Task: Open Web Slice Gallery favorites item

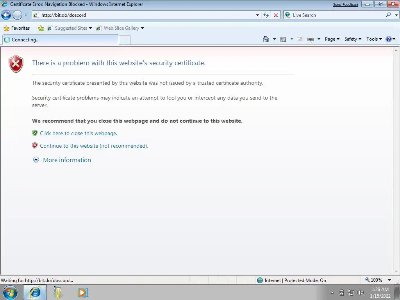Action: click(120, 28)
